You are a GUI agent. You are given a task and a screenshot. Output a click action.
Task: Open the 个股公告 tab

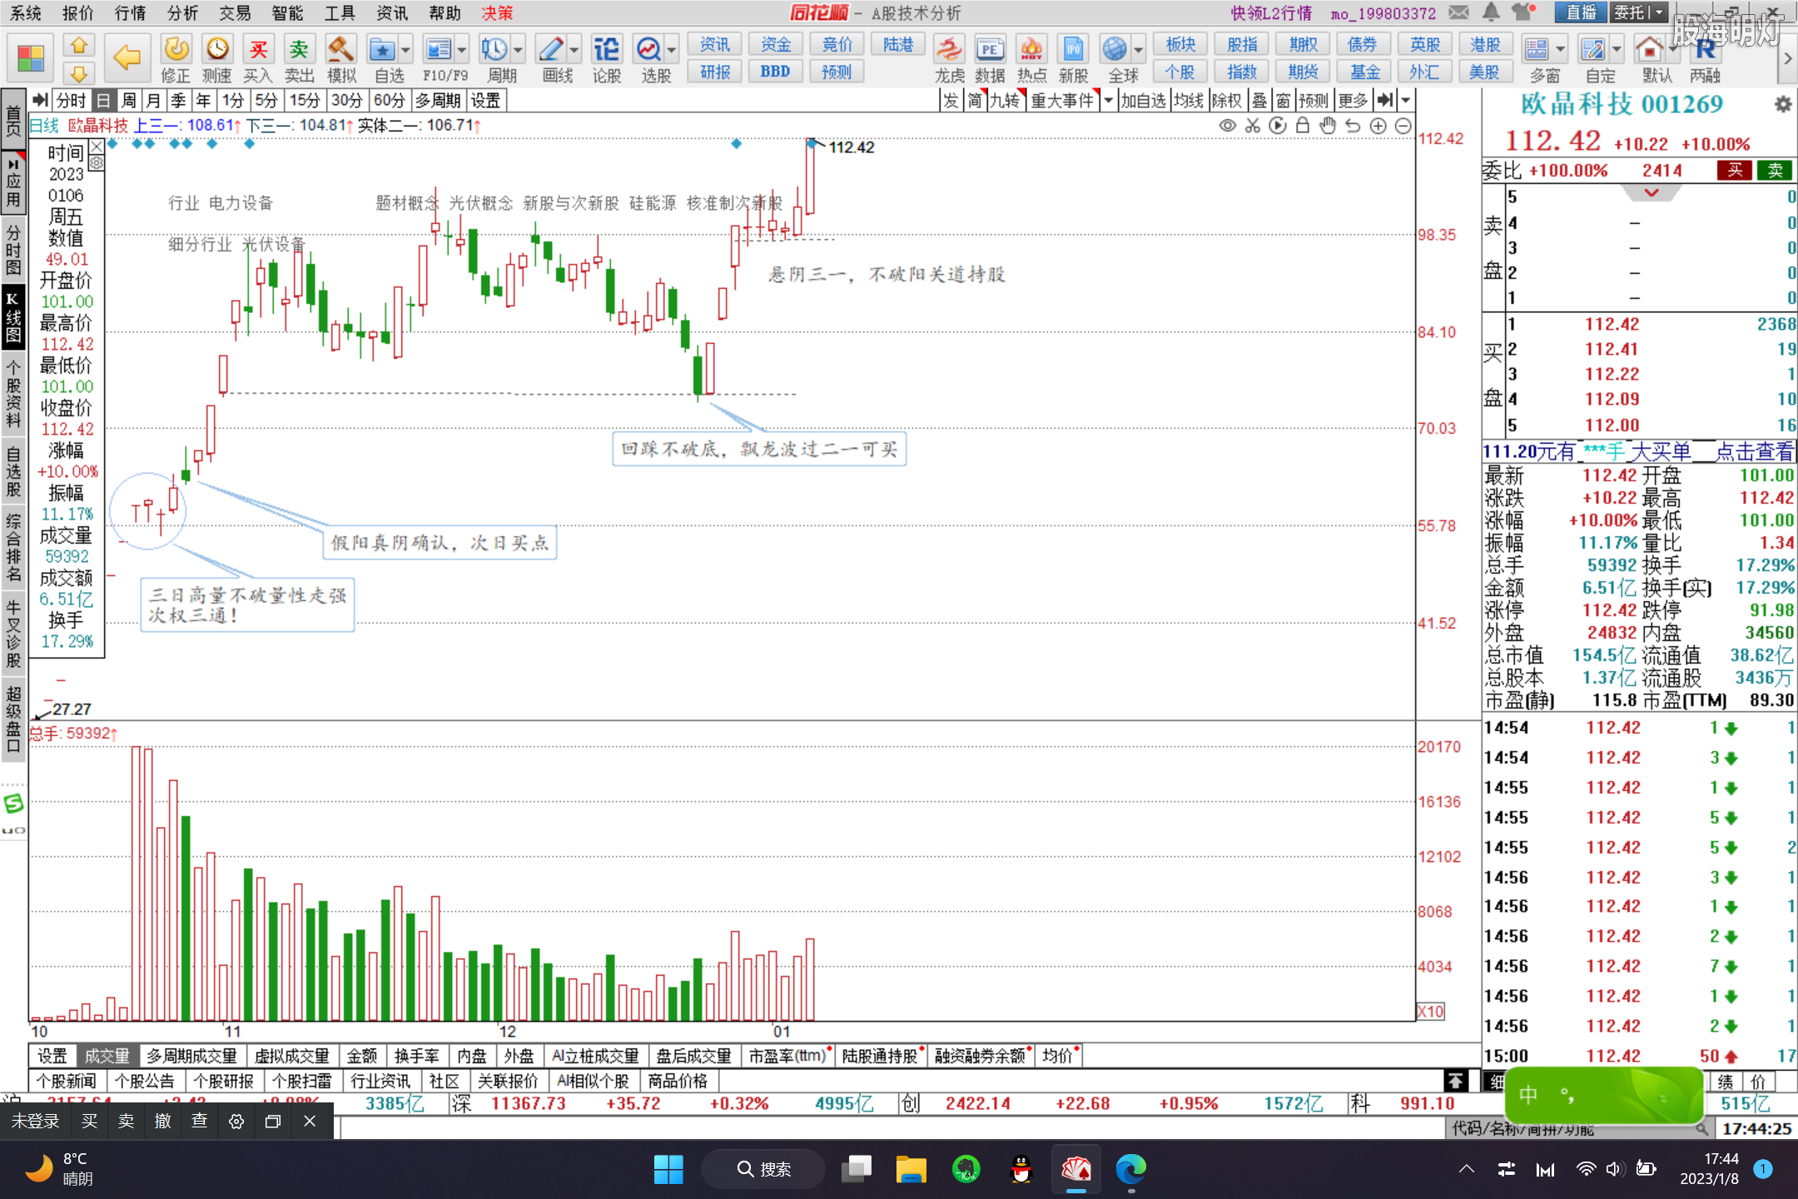tap(145, 1081)
